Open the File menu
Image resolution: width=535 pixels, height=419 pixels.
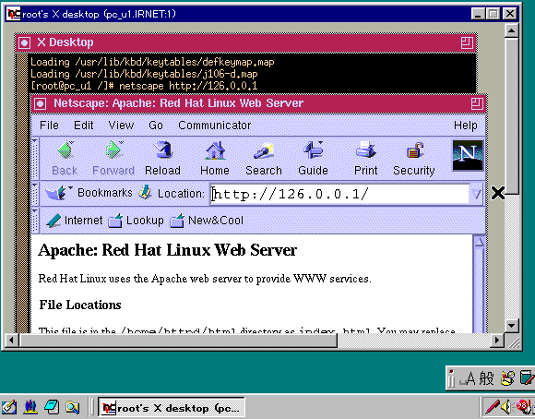[49, 126]
